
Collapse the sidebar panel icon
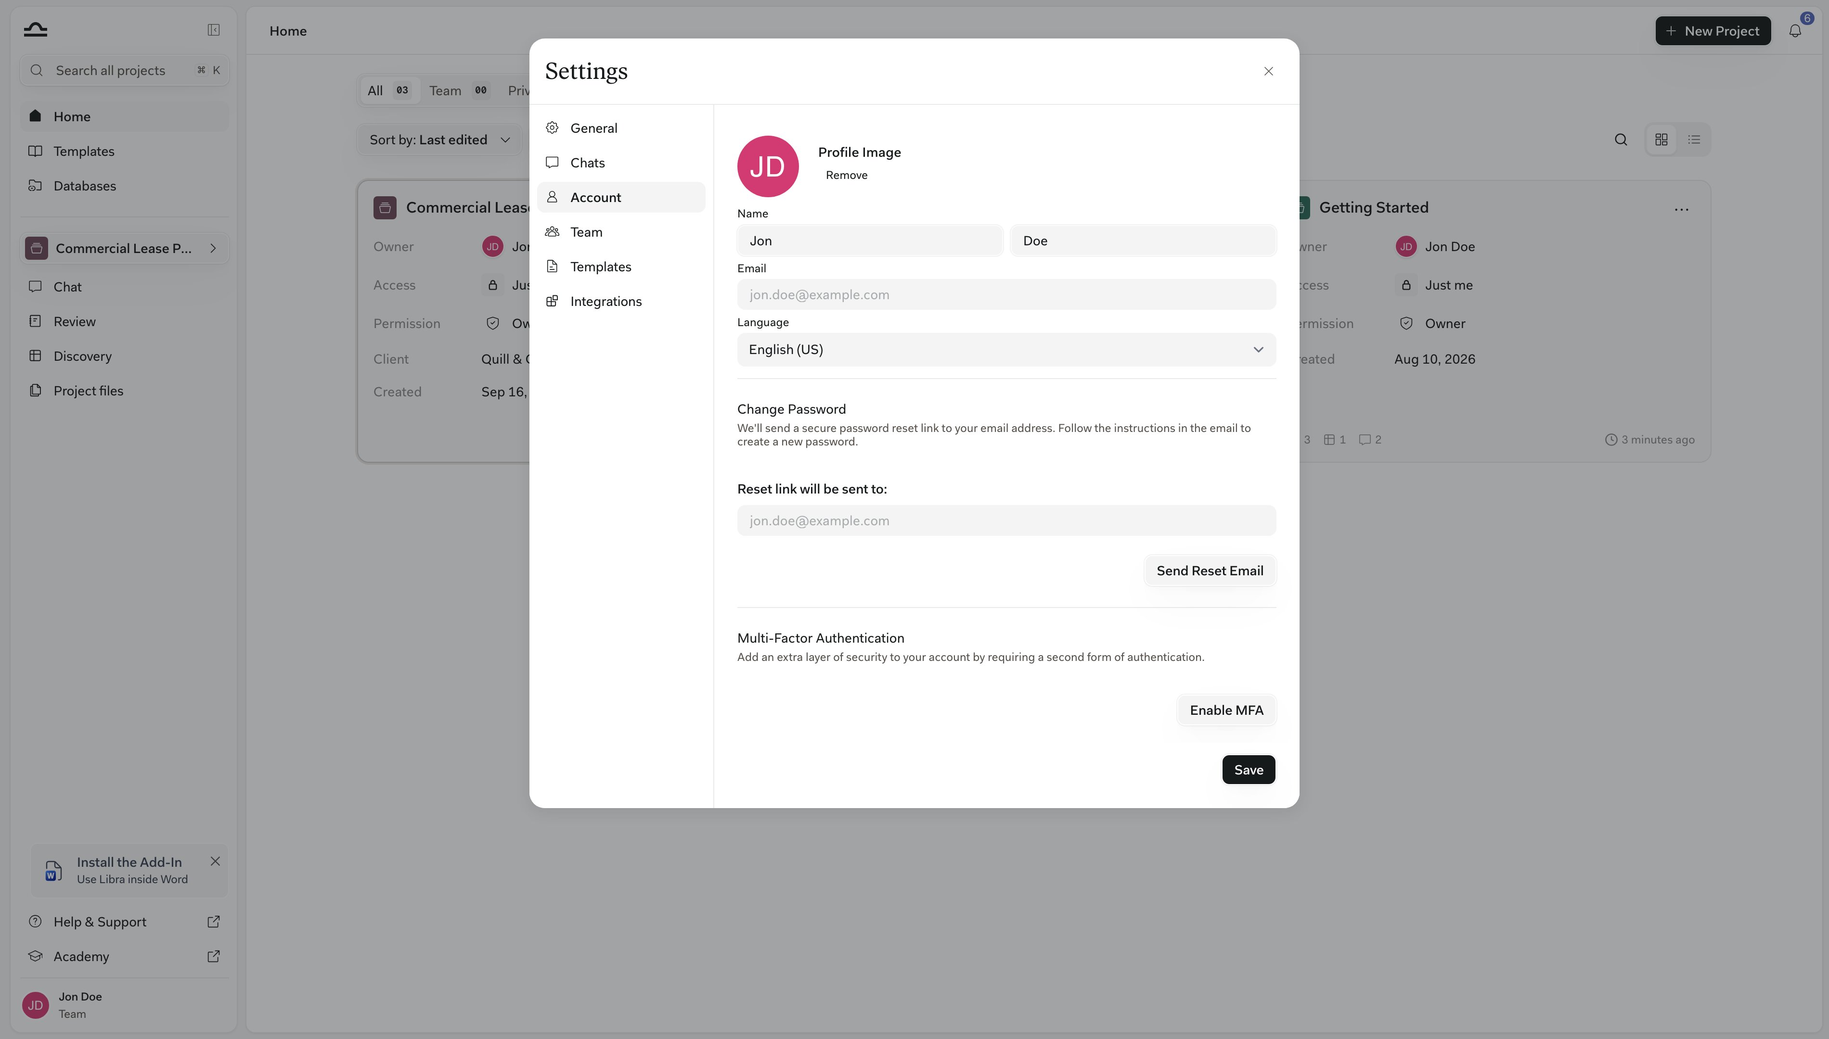[213, 30]
